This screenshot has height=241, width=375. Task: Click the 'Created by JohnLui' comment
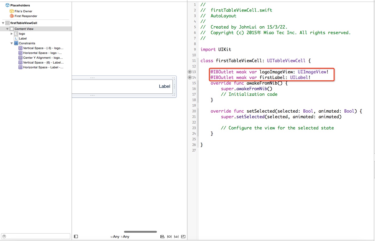pyautogui.click(x=244, y=27)
